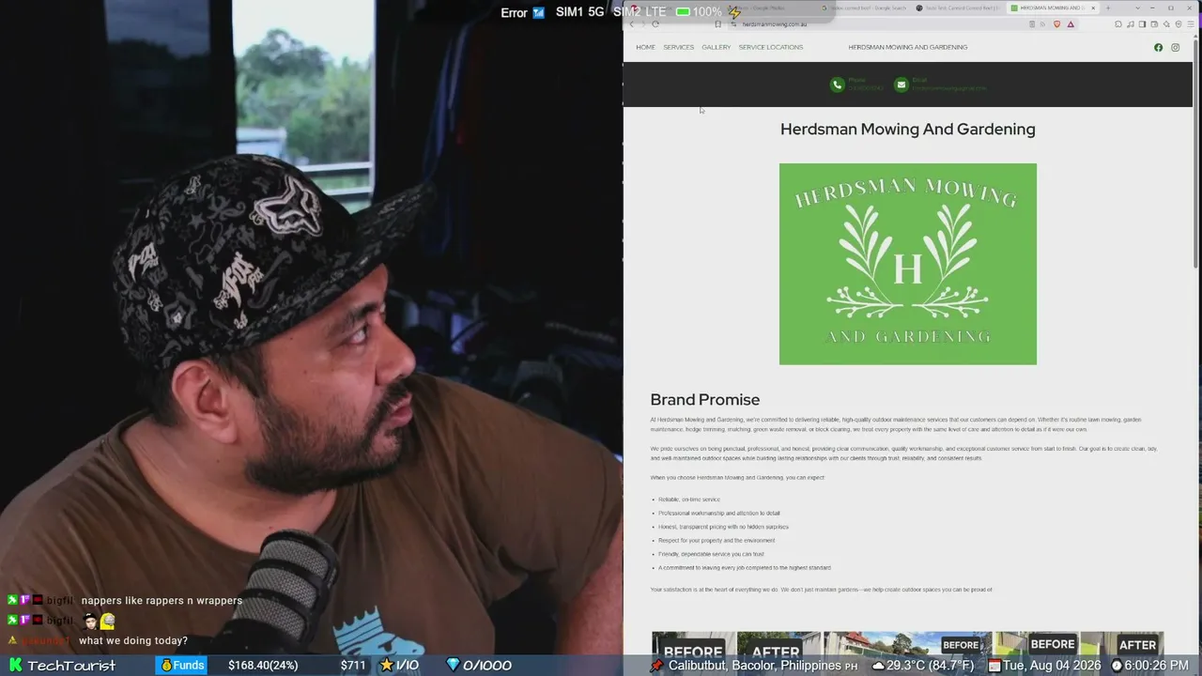This screenshot has height=676, width=1202.
Task: Click the cloud weather icon
Action: tap(878, 666)
